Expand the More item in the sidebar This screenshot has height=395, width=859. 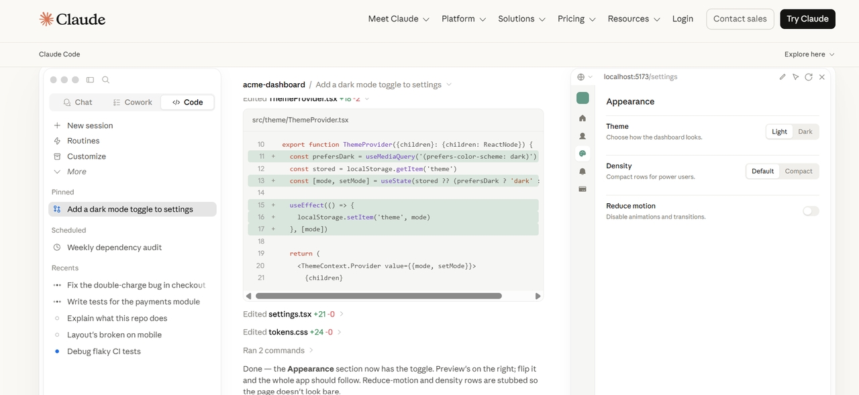(70, 172)
